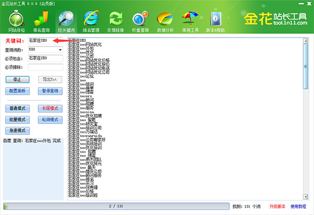Viewport: 314px width, 215px height.
Task: Open the 友情链接 refresh arrows icon
Action: click(x=116, y=19)
